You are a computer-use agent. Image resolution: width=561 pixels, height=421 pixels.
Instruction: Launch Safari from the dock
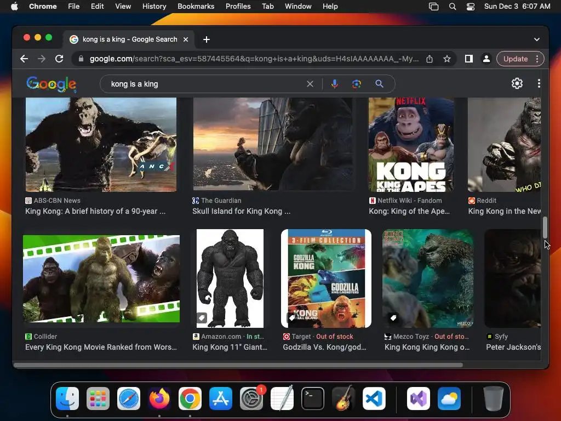click(x=129, y=399)
